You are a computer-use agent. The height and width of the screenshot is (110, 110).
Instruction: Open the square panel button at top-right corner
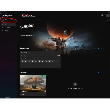tap(108, 16)
